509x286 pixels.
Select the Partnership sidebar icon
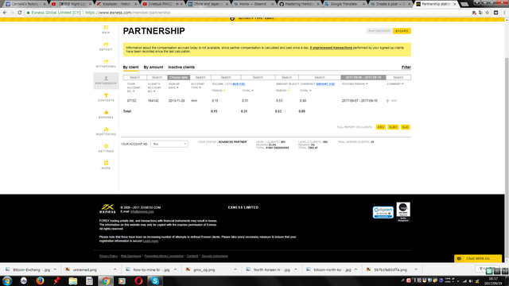pyautogui.click(x=106, y=80)
